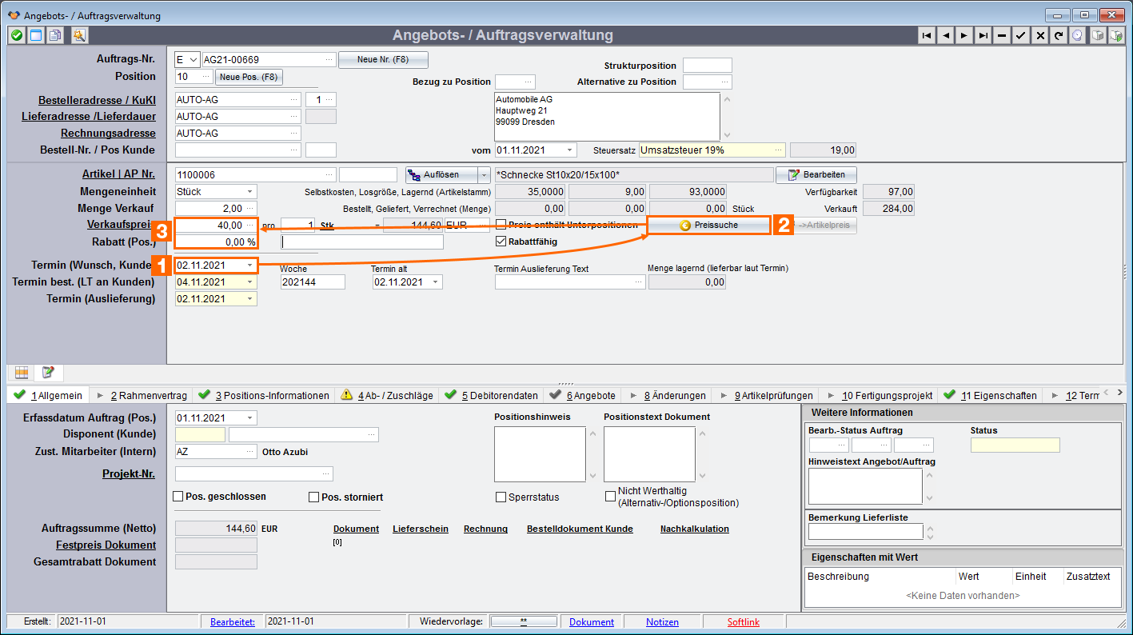The image size is (1133, 635).
Task: Uncheck the Rabattfähig checkbox
Action: (x=501, y=241)
